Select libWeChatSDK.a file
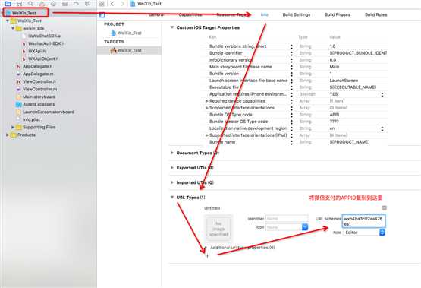 tap(44, 36)
